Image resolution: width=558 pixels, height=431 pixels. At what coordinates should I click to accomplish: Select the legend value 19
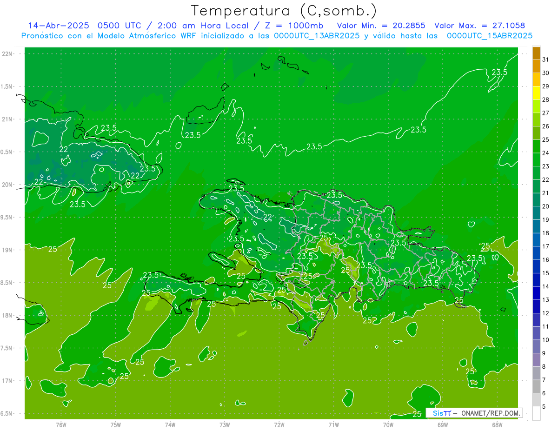[x=546, y=220]
